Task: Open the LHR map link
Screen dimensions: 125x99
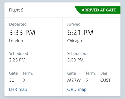Action: [x=18, y=90]
